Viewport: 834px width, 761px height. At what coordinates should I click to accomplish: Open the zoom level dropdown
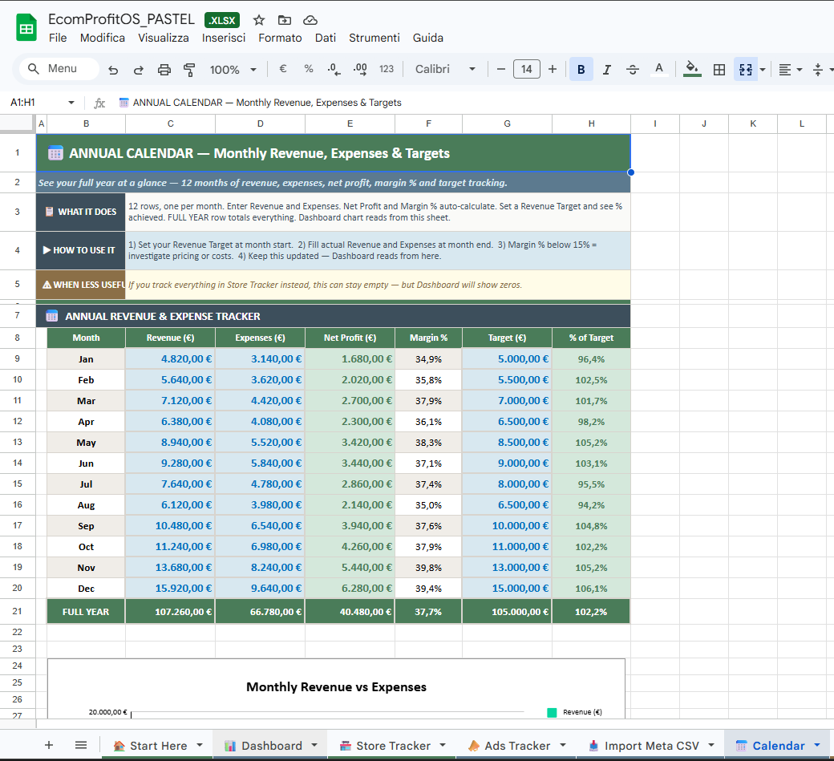coord(233,70)
